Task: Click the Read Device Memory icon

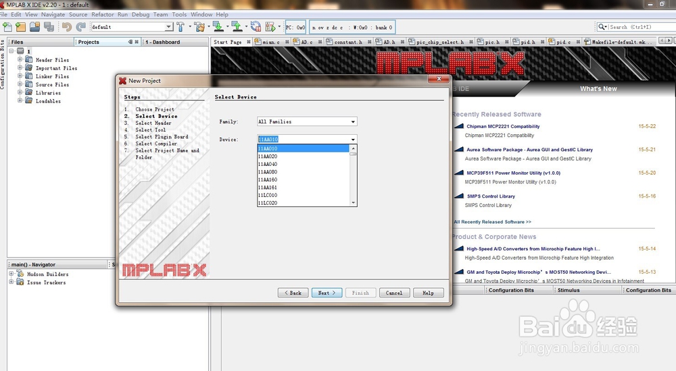Action: (x=237, y=27)
